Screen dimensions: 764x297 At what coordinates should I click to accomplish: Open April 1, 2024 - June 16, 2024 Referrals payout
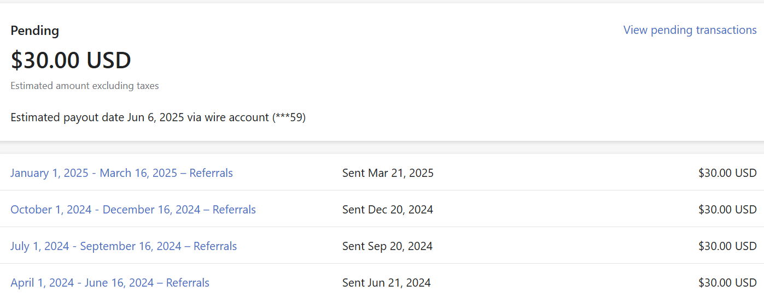[x=110, y=283]
